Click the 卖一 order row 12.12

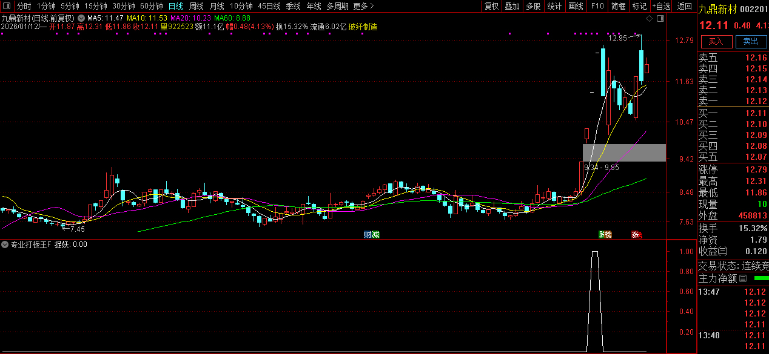[733, 102]
